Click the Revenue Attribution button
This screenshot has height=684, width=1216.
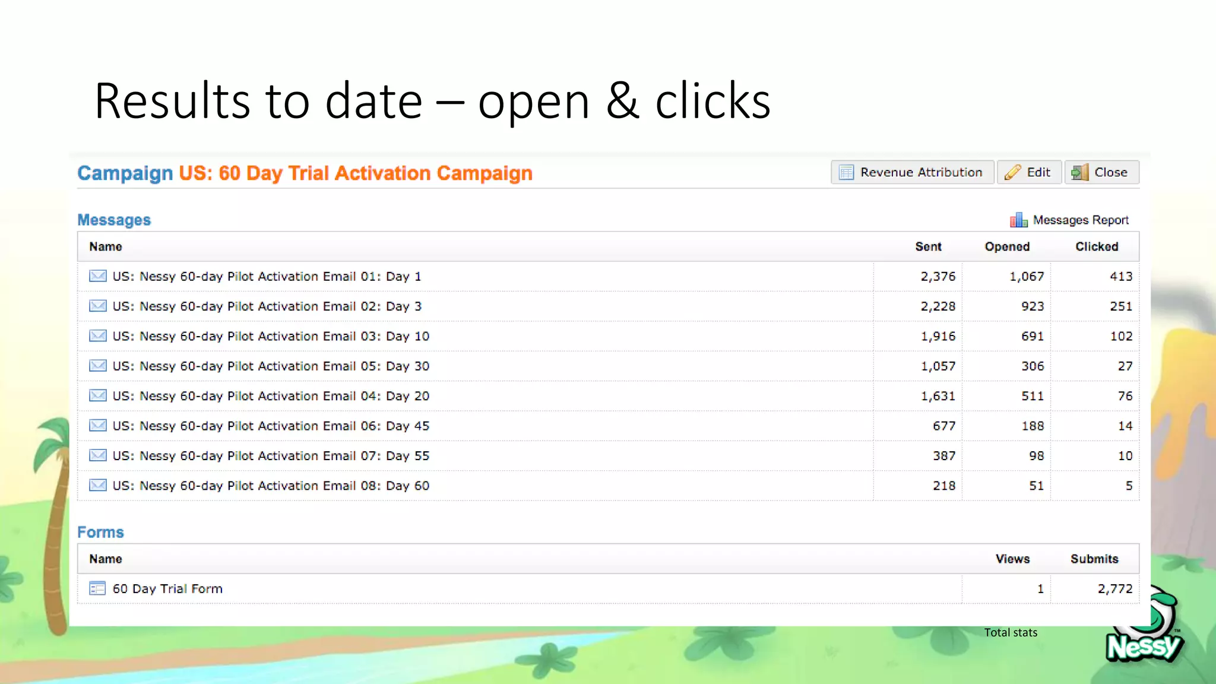[912, 172]
